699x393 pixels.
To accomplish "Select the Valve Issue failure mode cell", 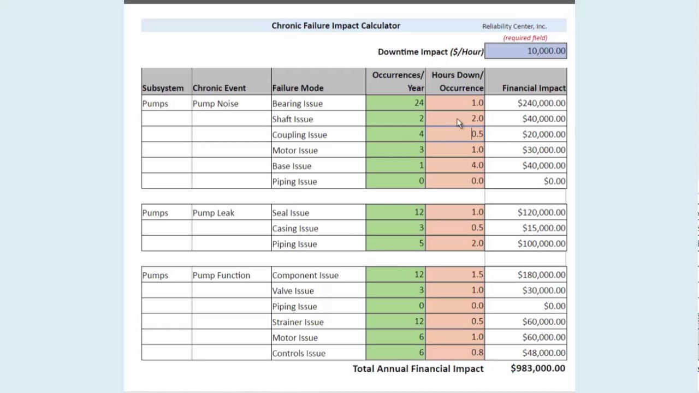I will (318, 290).
